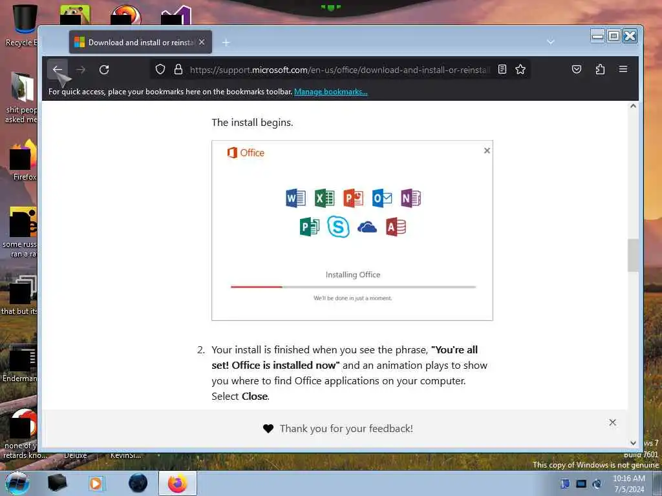Click the URL address bar field
The image size is (662, 496).
[x=340, y=70]
